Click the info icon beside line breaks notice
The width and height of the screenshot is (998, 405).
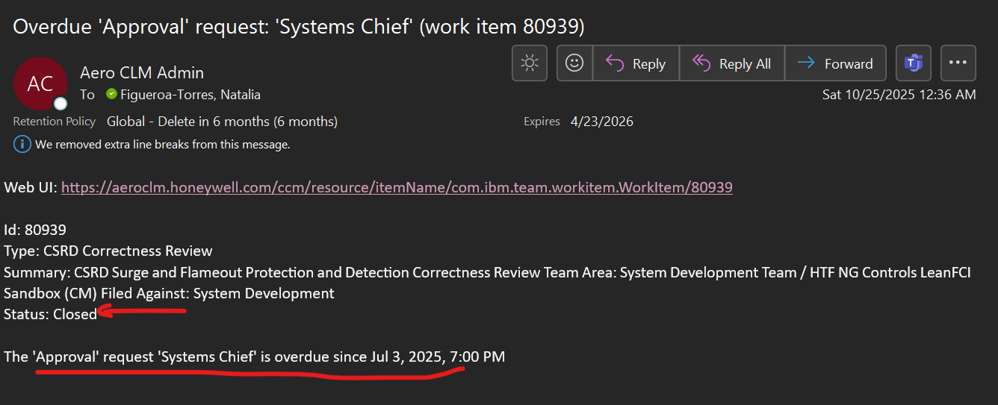[x=22, y=144]
